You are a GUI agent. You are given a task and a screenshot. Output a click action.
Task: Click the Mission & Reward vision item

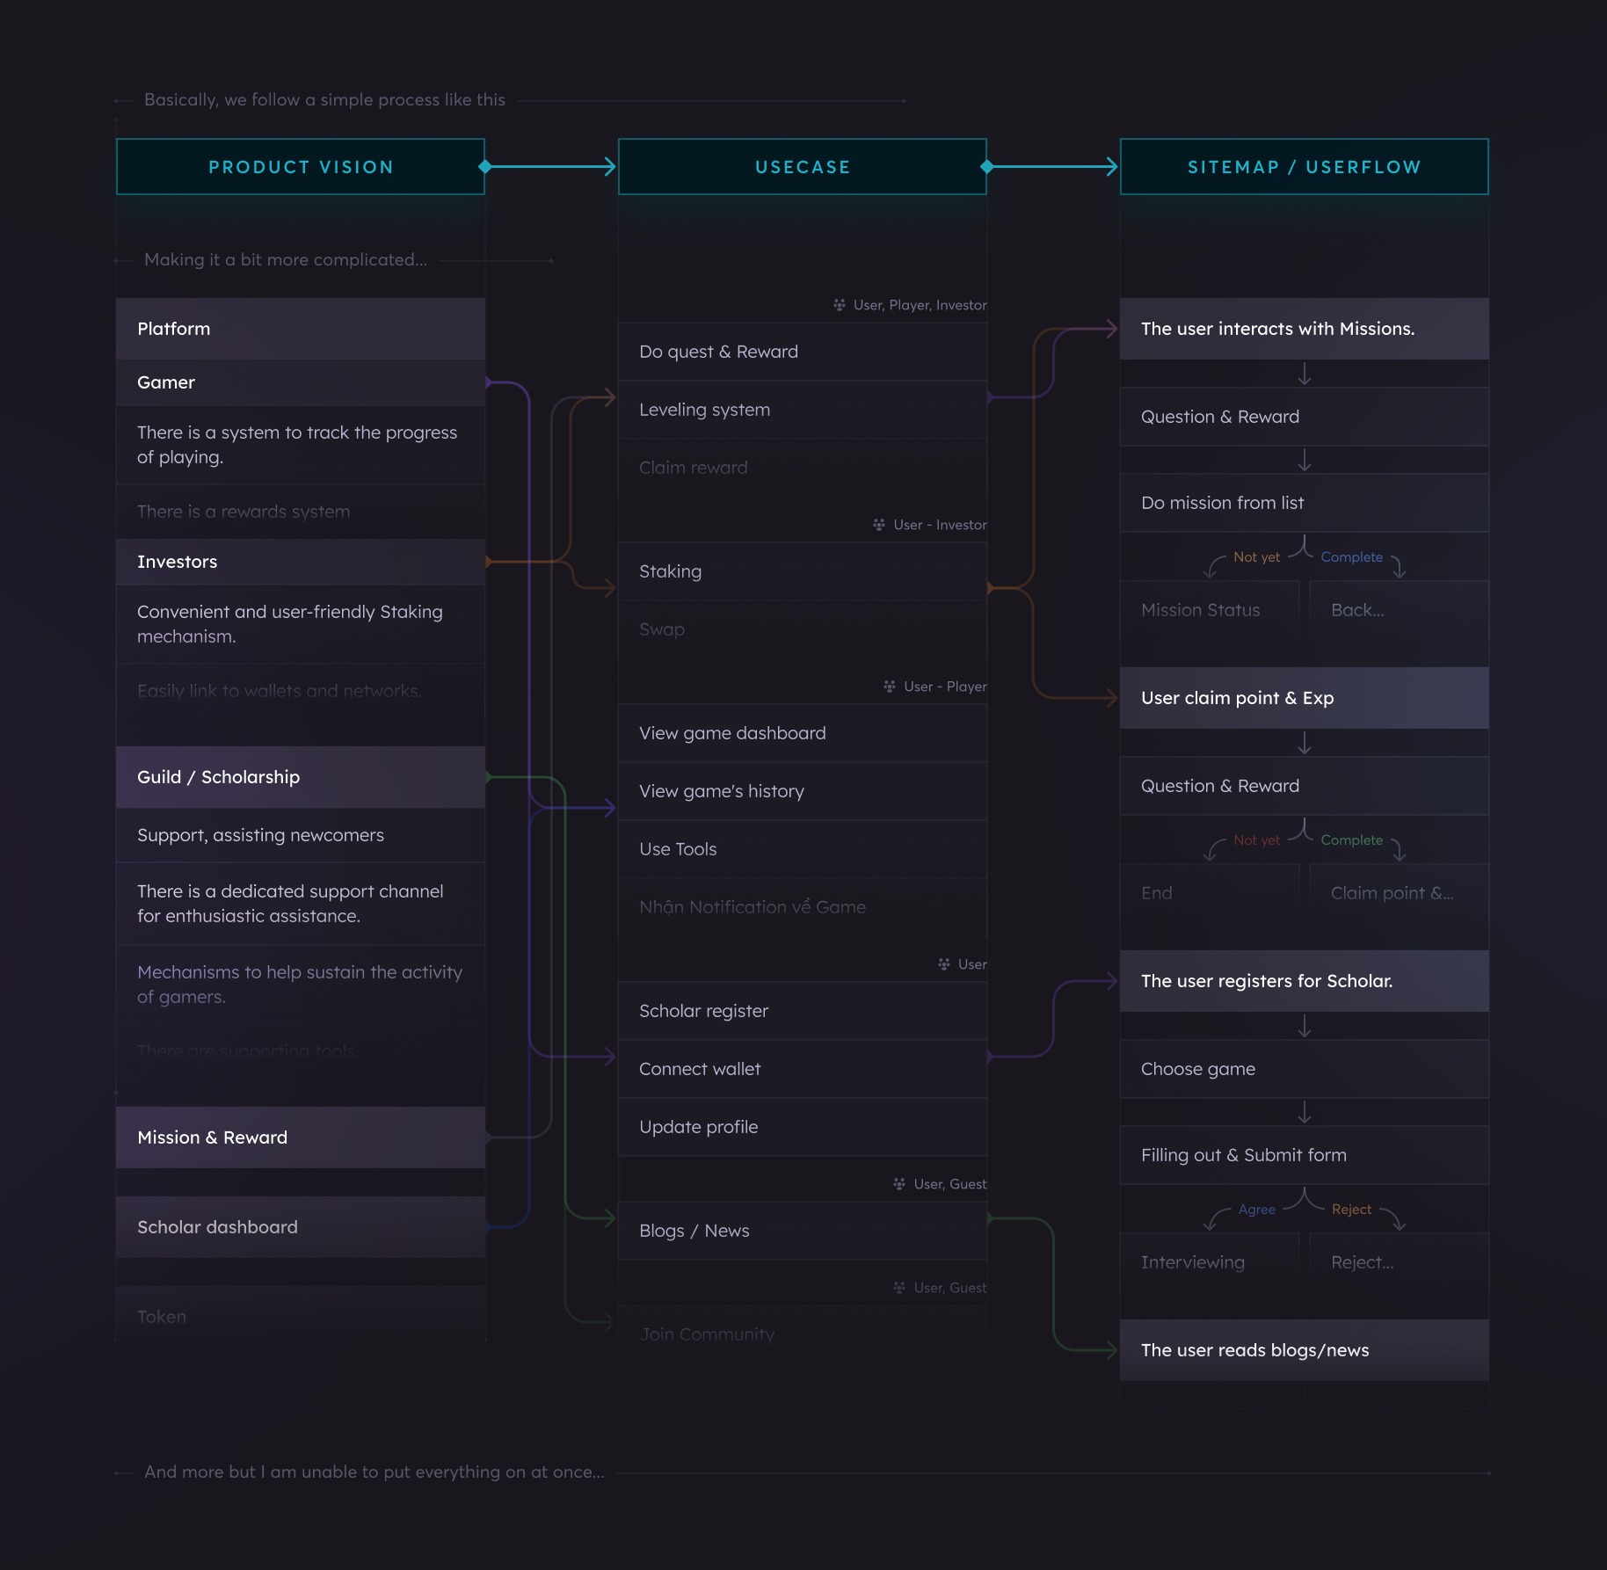[300, 1138]
